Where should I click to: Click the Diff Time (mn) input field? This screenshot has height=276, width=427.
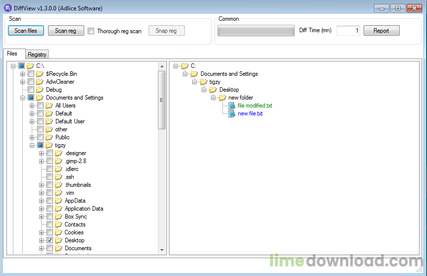point(348,31)
